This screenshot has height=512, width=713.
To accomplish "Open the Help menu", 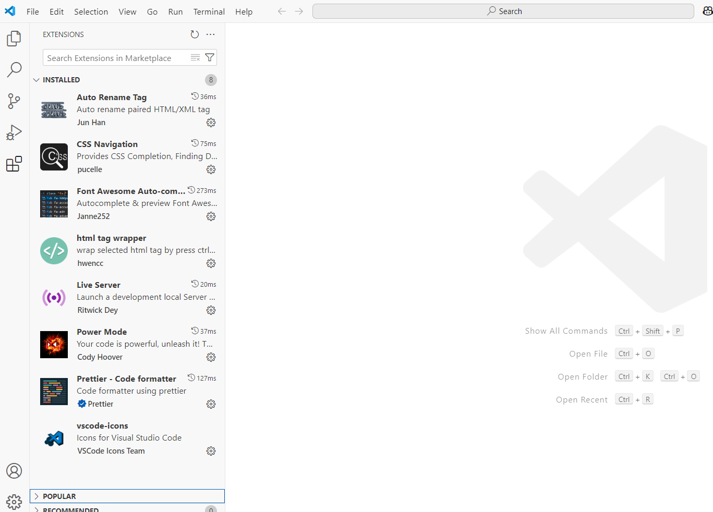I will 244,11.
